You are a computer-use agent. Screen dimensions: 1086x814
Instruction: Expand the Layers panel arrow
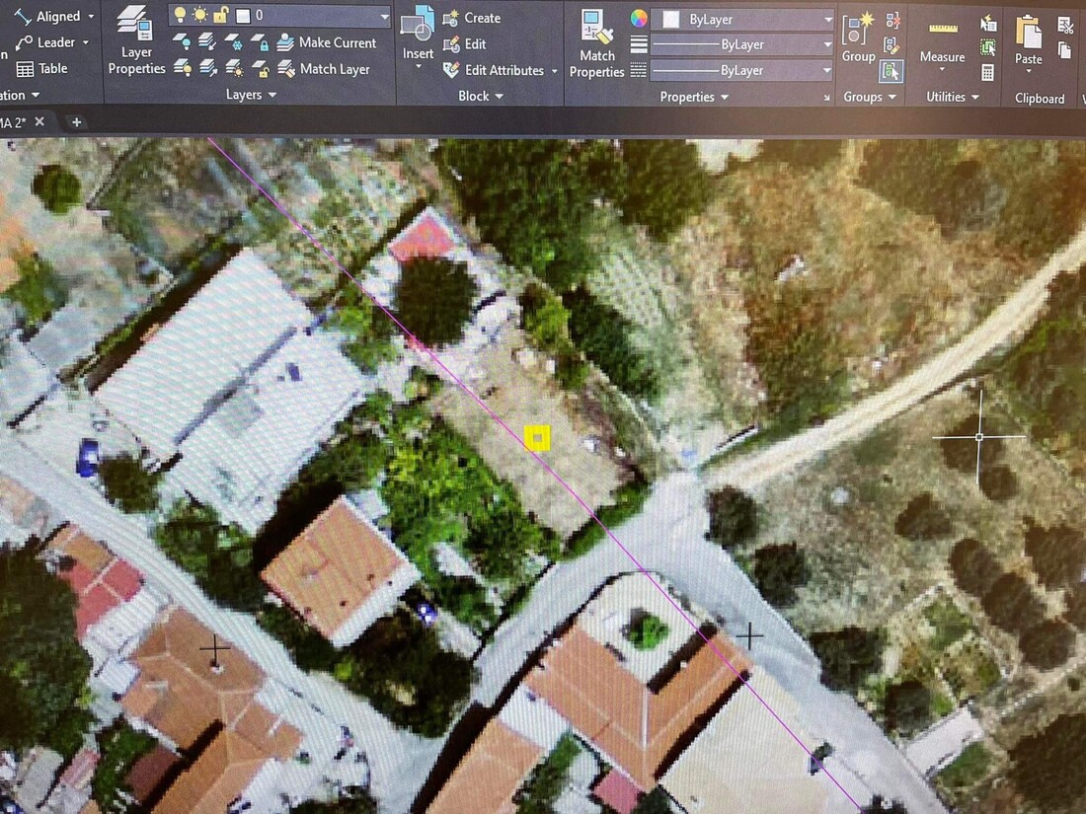click(271, 96)
